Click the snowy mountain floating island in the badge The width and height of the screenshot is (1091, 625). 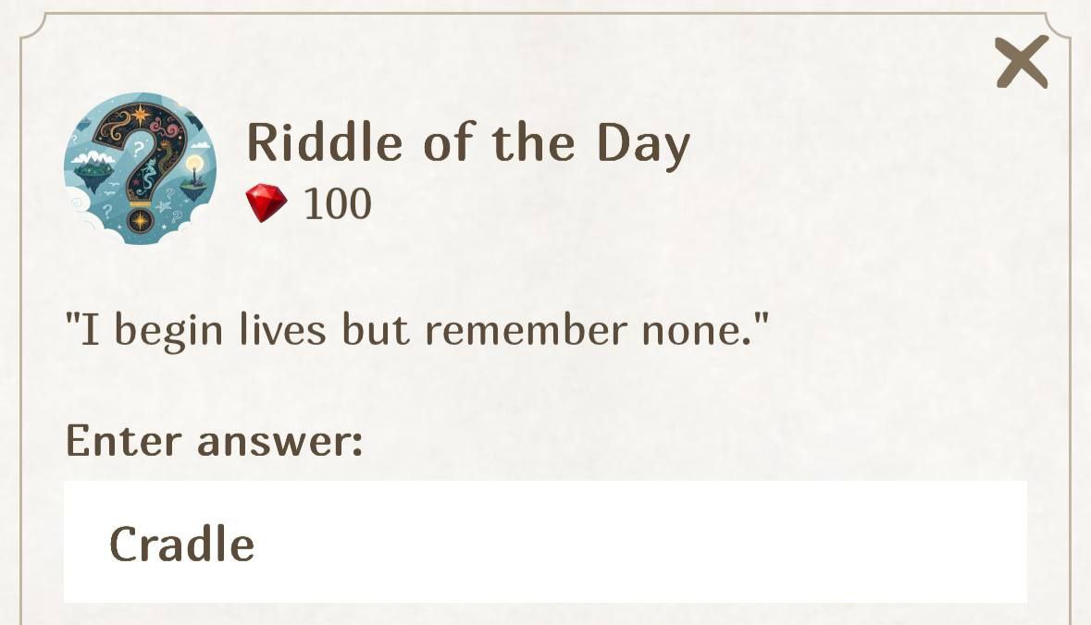pos(93,172)
